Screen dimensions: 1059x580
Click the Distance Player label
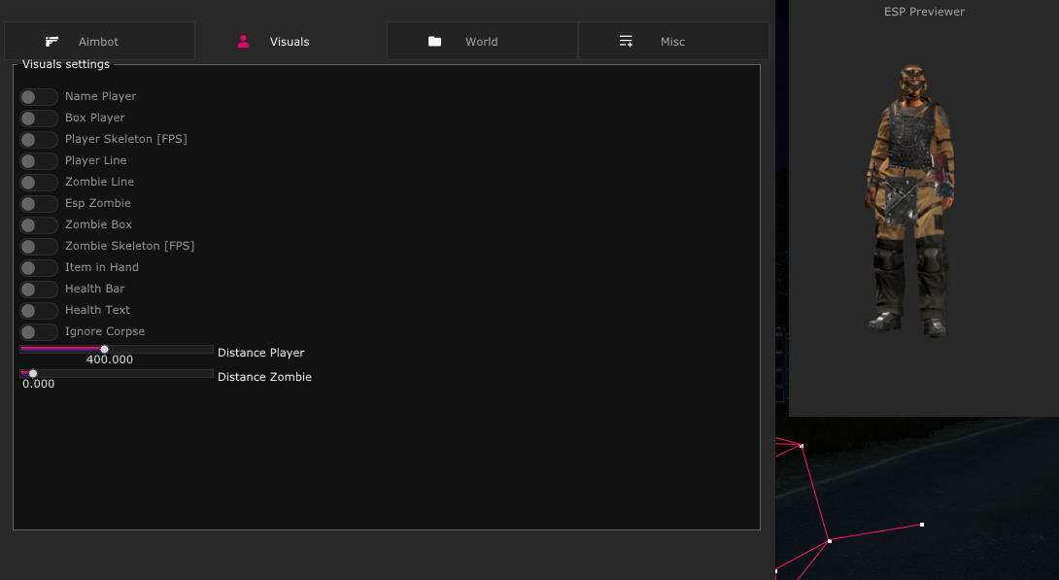point(260,353)
